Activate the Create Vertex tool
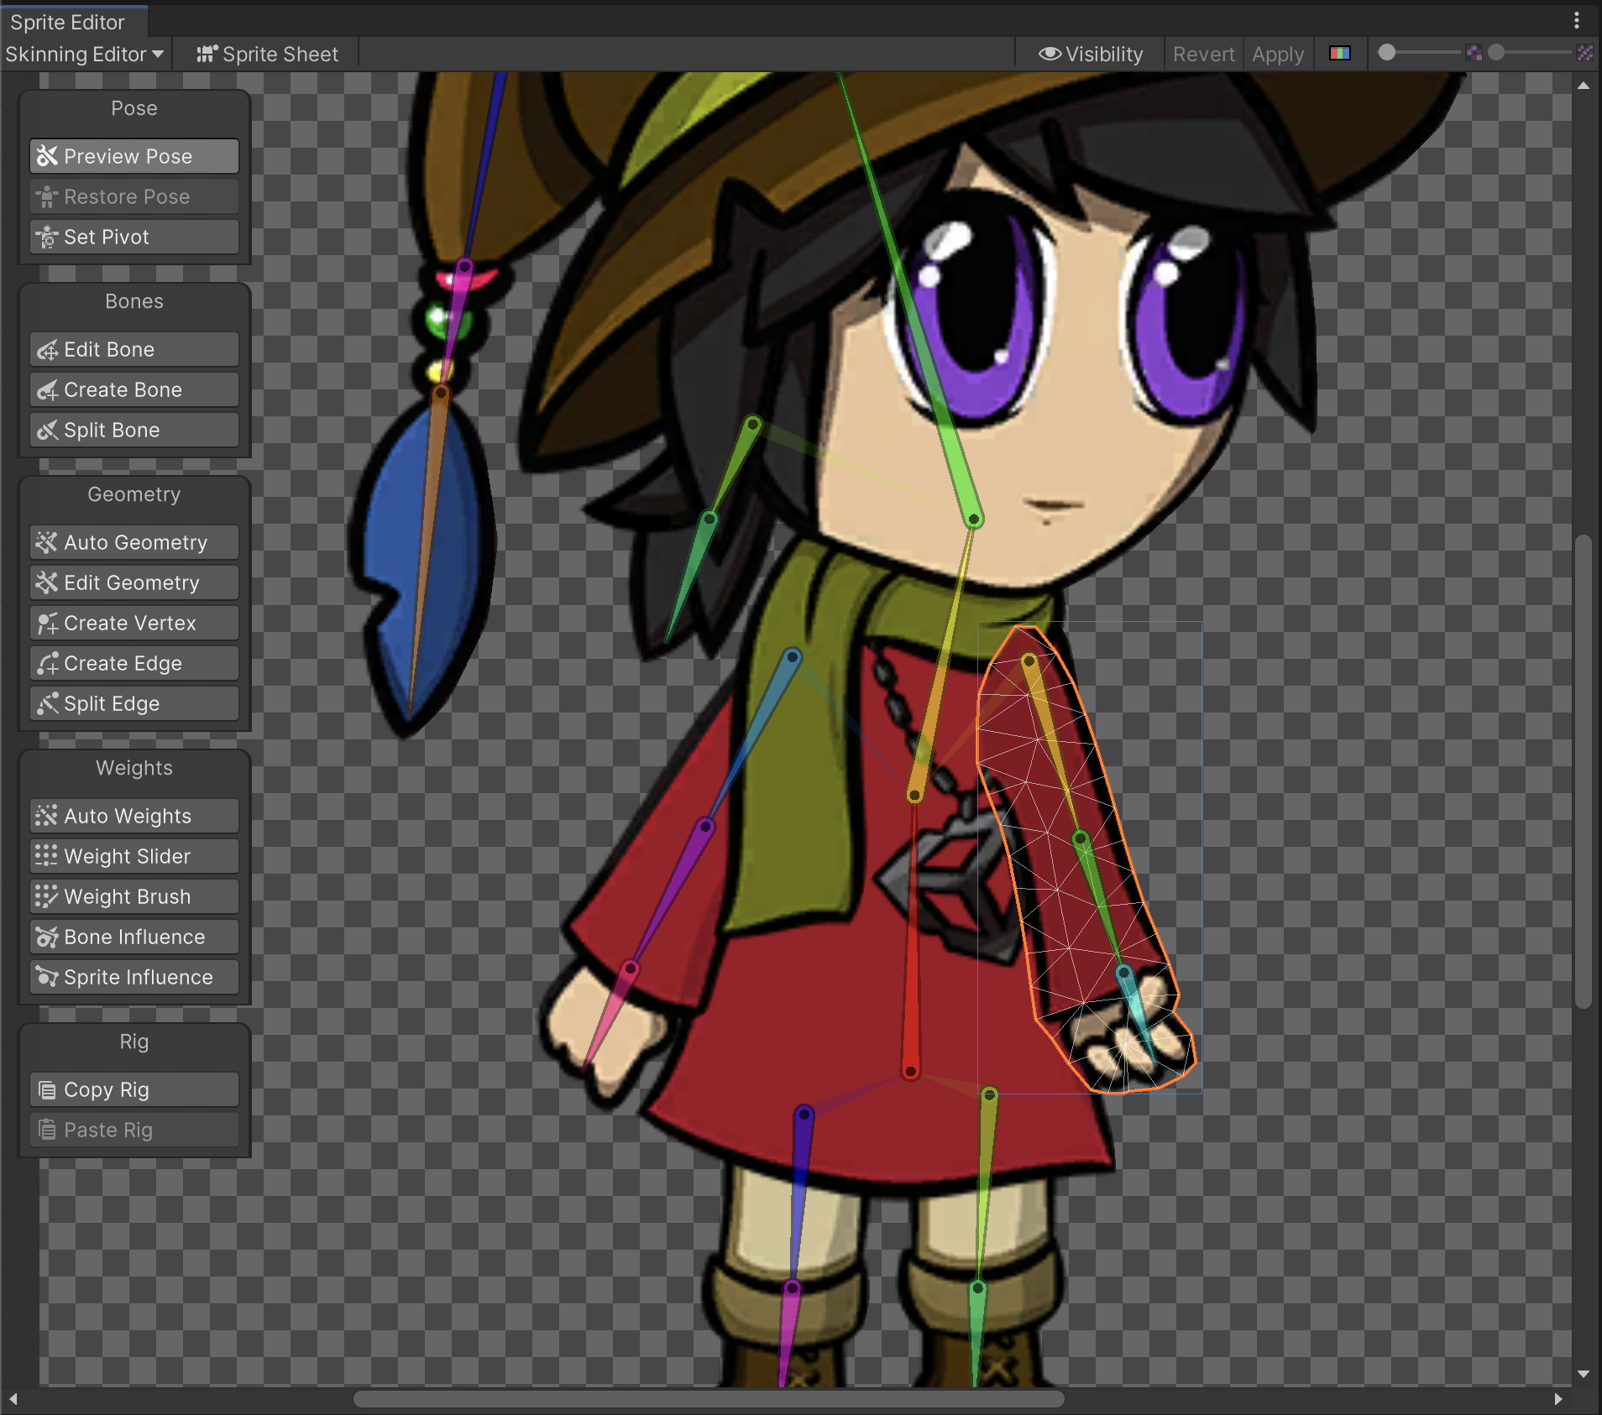This screenshot has width=1602, height=1415. click(x=134, y=624)
